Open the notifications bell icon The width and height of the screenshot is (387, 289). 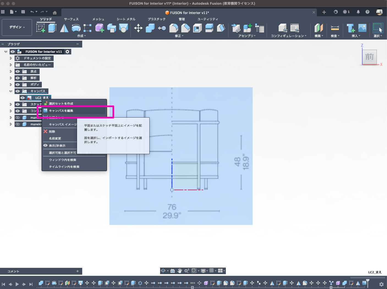(x=358, y=12)
